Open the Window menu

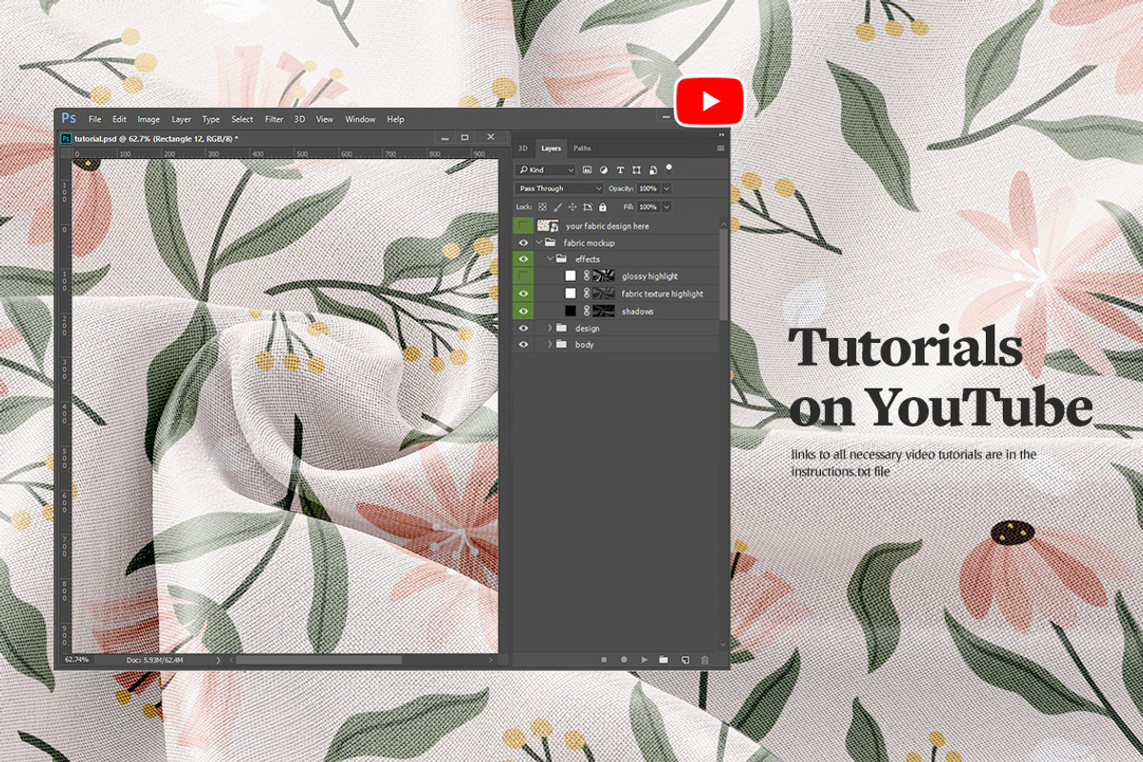coord(360,119)
